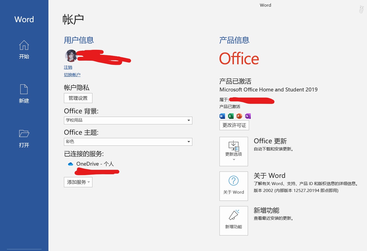Click the 更改许可证 change license button

point(234,125)
